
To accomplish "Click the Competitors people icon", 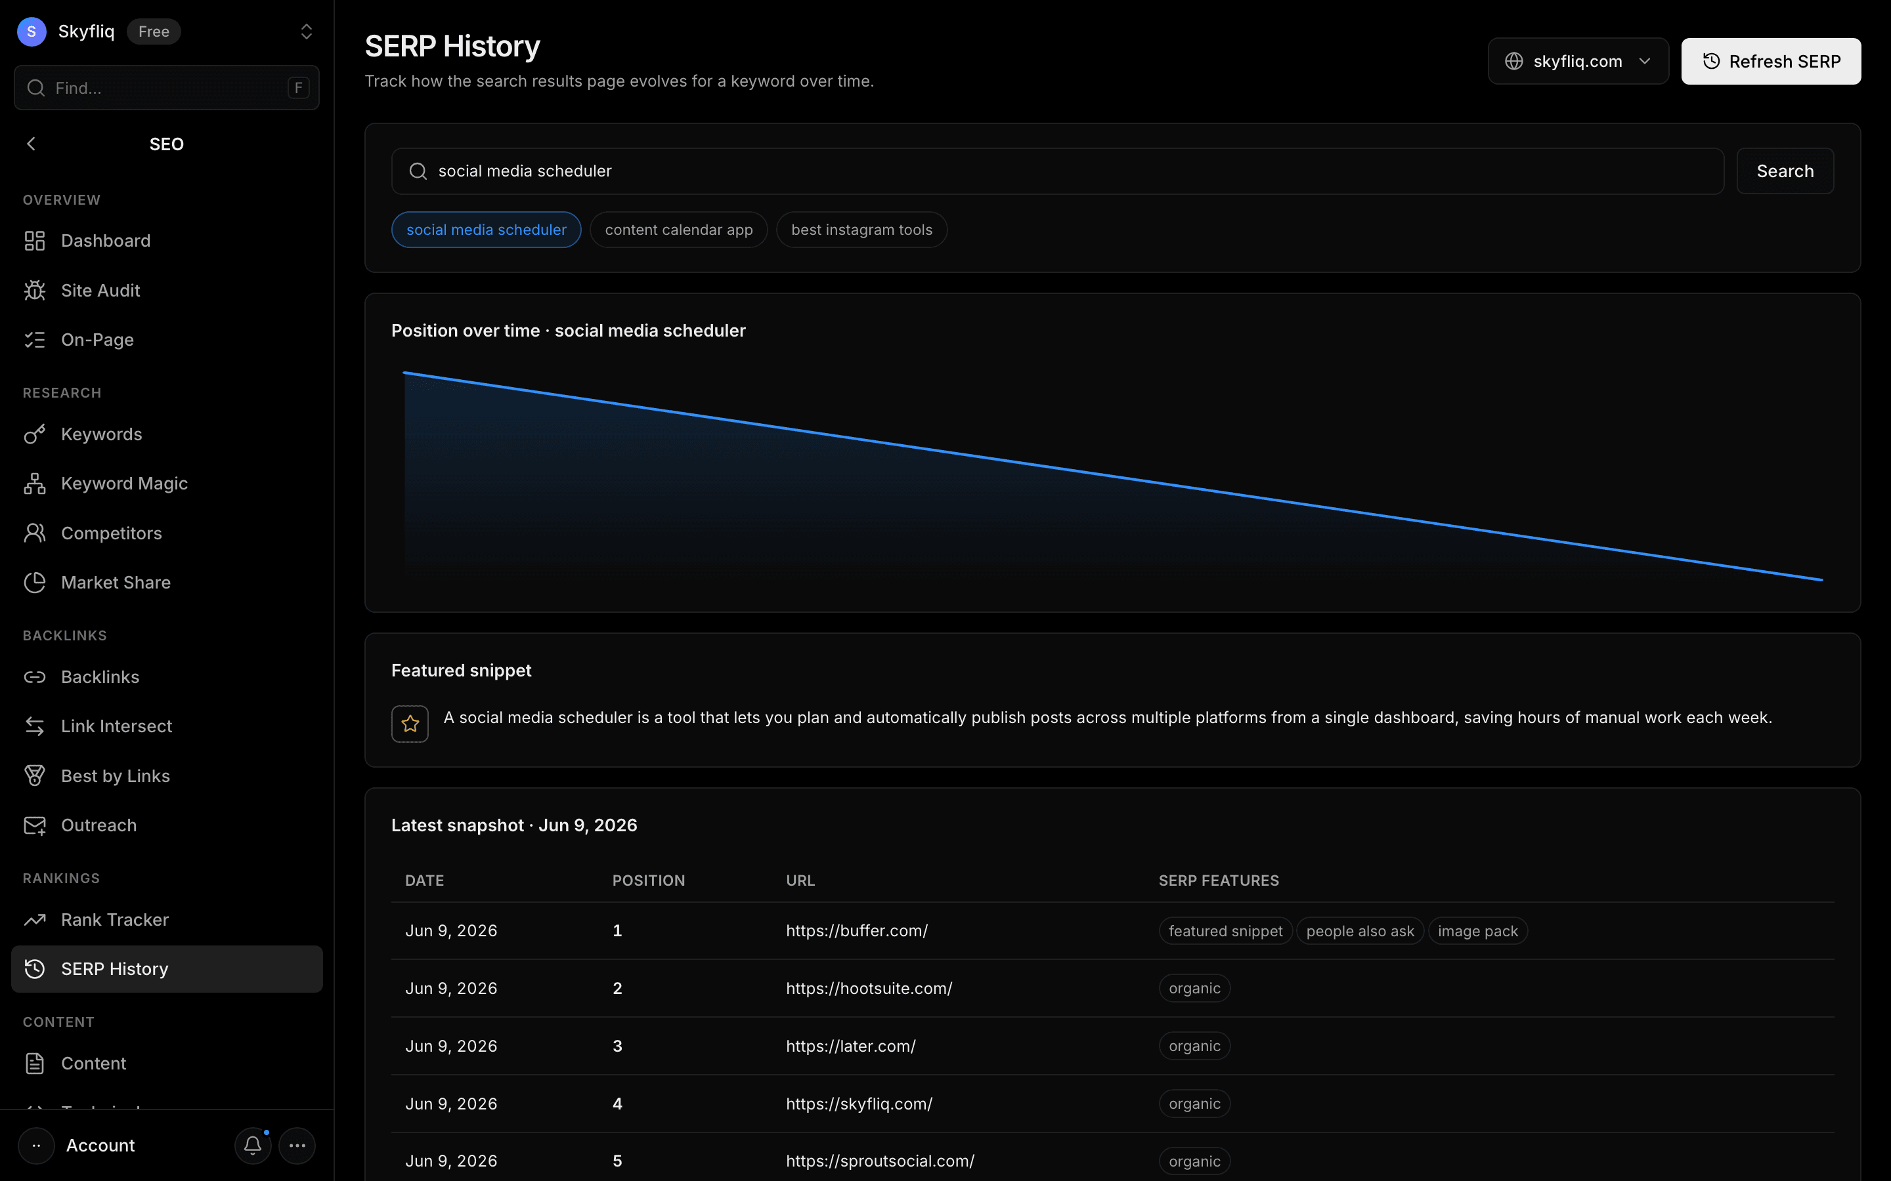I will (x=34, y=533).
